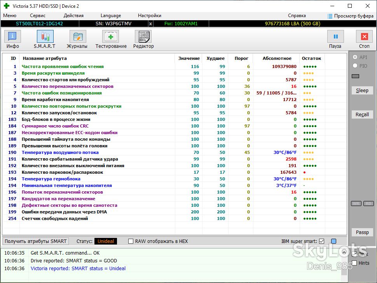Select the API radio button

(355, 57)
